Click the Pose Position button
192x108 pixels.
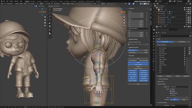click(x=165, y=42)
